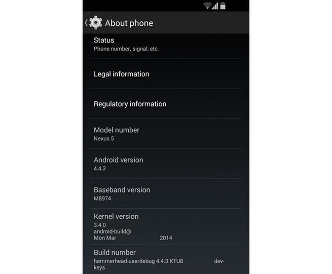The image size is (332, 274).
Task: Click the M8974 baseband value
Action: (x=102, y=199)
